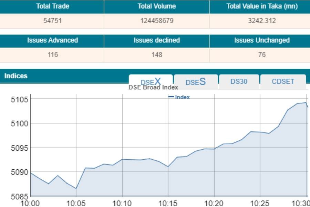Select the total volume figure 124458679
This screenshot has height=207, width=310.
[x=157, y=21]
